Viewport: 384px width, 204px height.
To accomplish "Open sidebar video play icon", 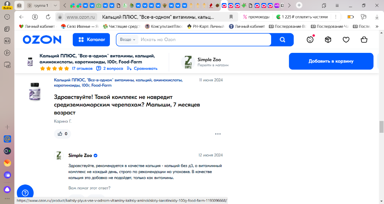I will pyautogui.click(x=7, y=53).
